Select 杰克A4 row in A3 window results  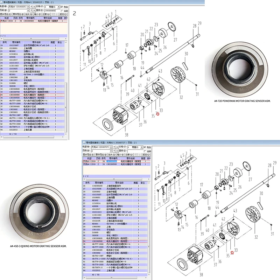click(x=117, y=164)
